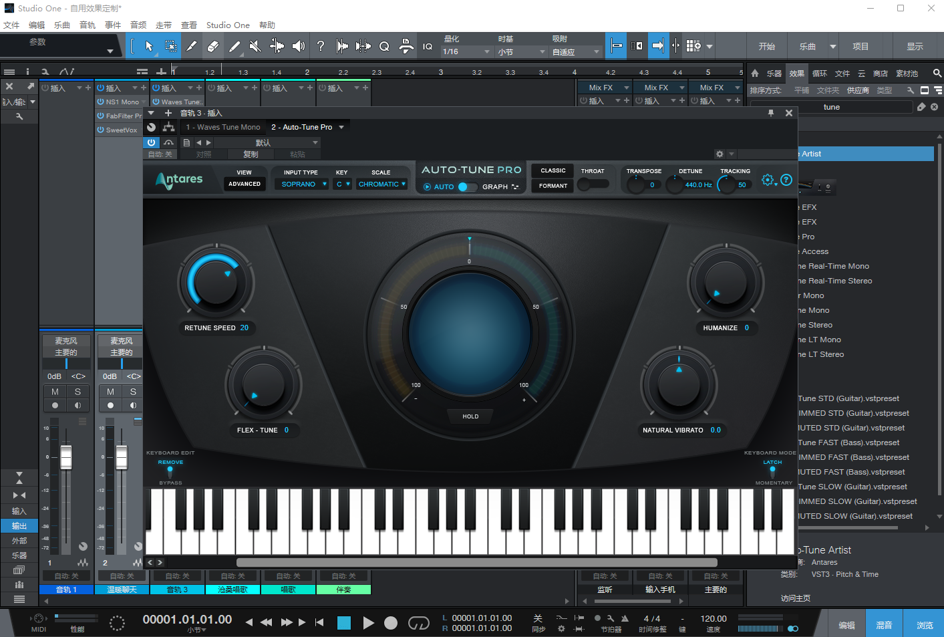The width and height of the screenshot is (944, 637).
Task: Select the Range tool
Action: pos(171,46)
